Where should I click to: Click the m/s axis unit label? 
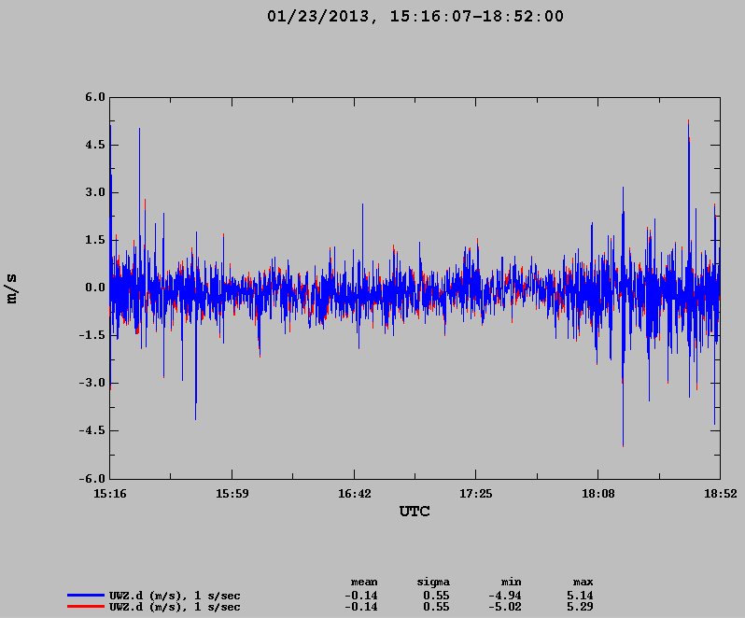pyautogui.click(x=12, y=288)
